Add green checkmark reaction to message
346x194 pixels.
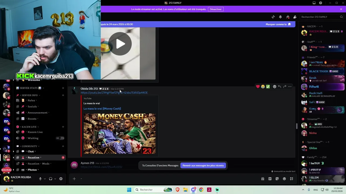coord(268,86)
